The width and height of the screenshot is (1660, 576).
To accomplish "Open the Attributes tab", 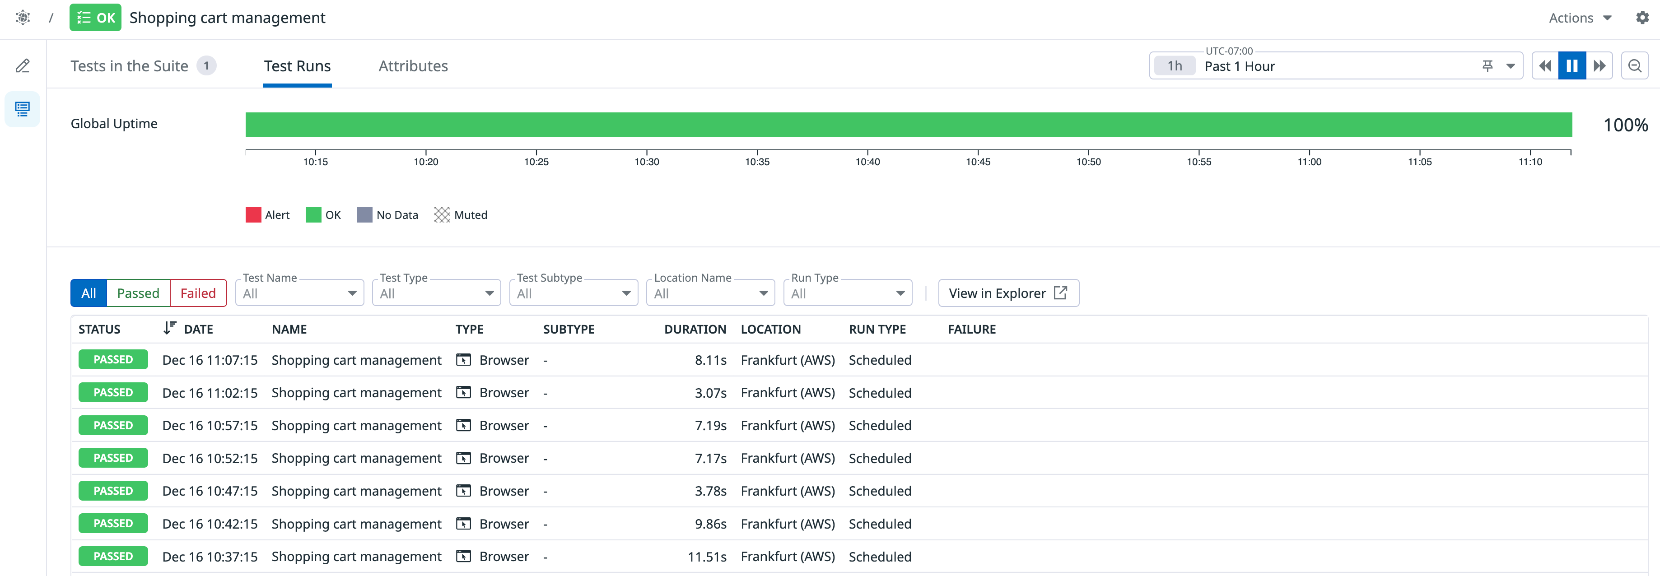I will tap(413, 66).
